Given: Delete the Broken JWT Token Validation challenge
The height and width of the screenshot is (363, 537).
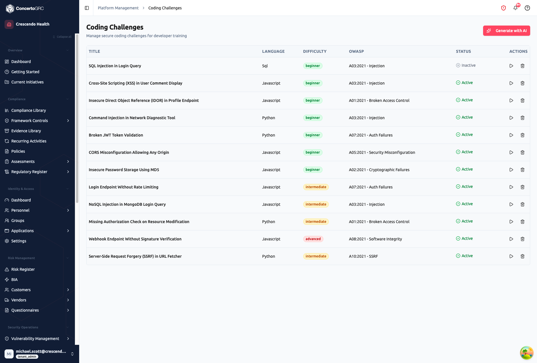Looking at the screenshot, I should (523, 135).
